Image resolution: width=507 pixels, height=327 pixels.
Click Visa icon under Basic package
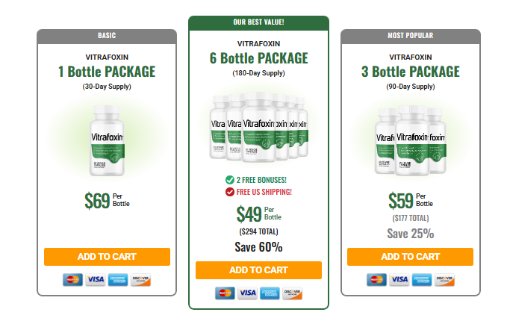[96, 280]
